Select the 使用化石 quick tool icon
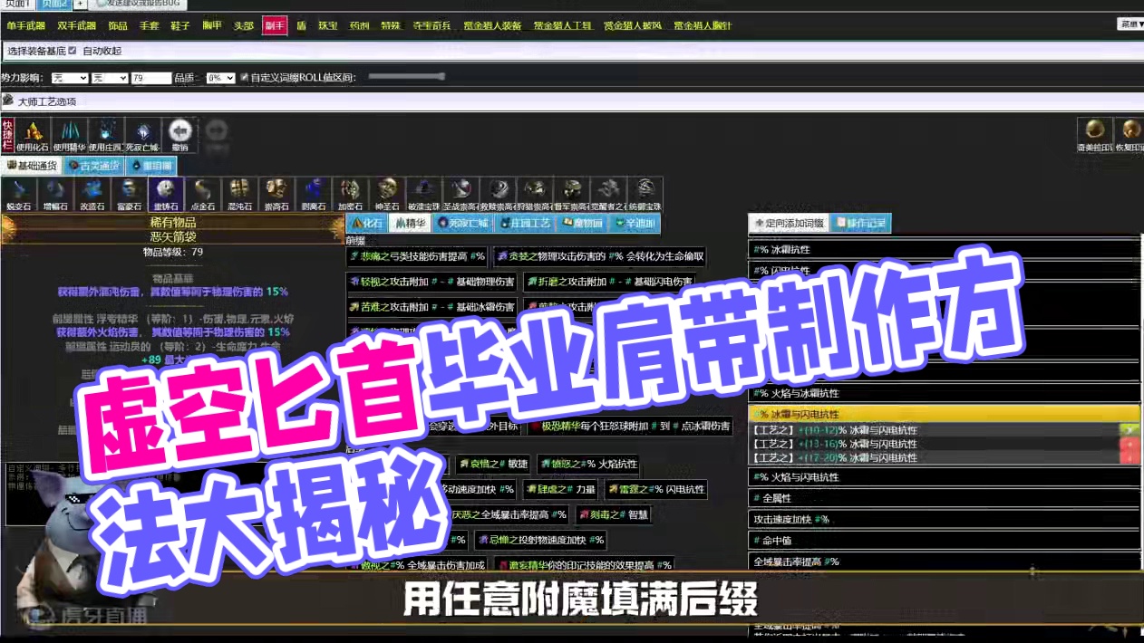Screen dimensions: 1144x643 [34, 133]
